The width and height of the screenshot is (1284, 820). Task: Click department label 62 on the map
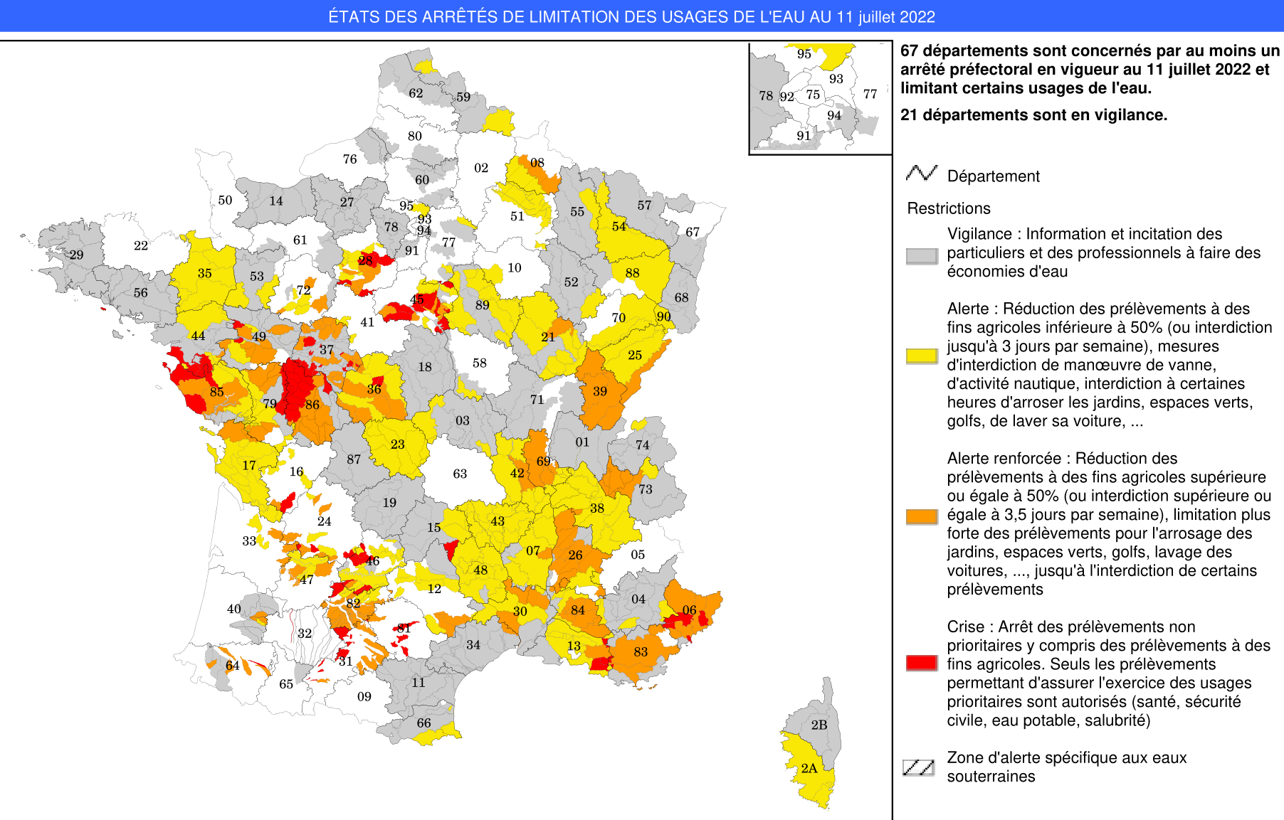click(x=416, y=93)
